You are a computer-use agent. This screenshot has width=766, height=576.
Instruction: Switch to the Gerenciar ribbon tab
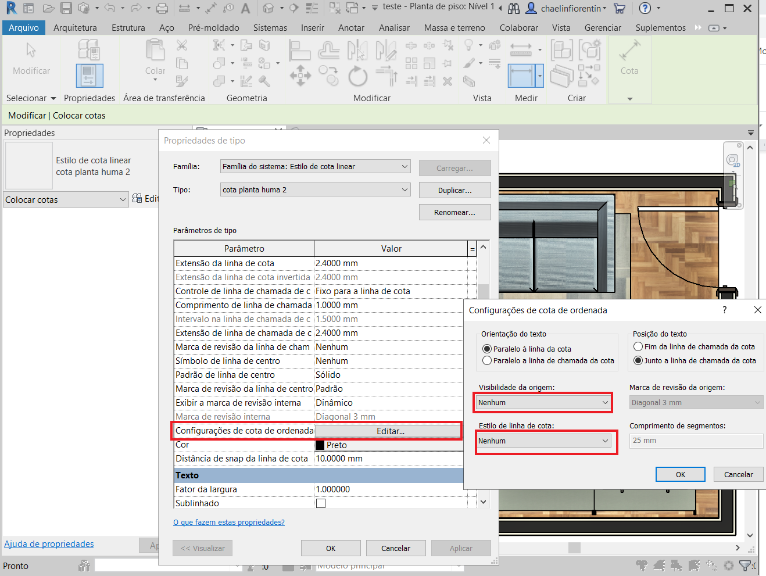(603, 27)
